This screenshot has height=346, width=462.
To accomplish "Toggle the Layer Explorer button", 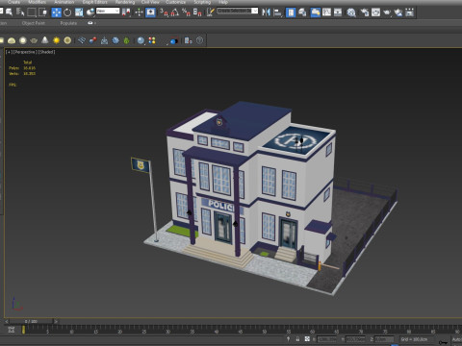I will pos(302,12).
